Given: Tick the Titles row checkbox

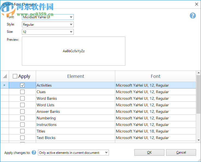Looking at the screenshot, I should click(x=22, y=131).
